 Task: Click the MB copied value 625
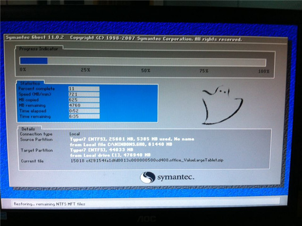84,100
